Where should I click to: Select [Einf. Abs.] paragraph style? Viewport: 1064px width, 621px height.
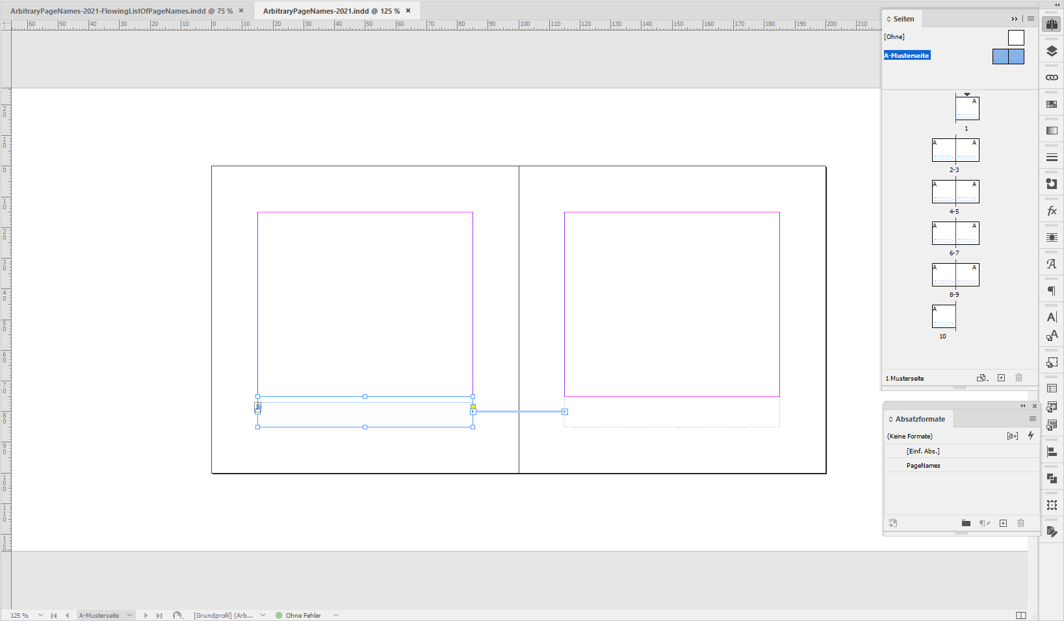(962, 451)
